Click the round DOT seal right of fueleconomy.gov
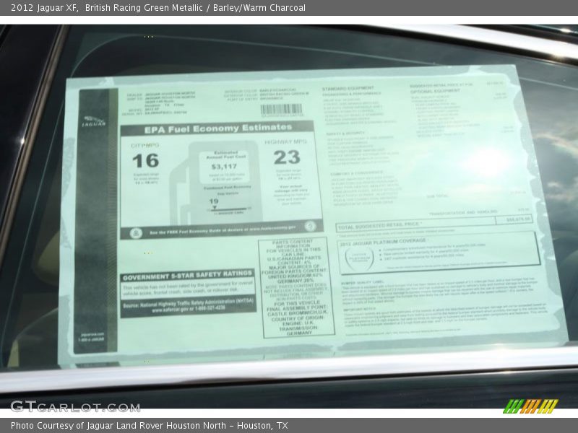The image size is (578, 433). (x=310, y=226)
